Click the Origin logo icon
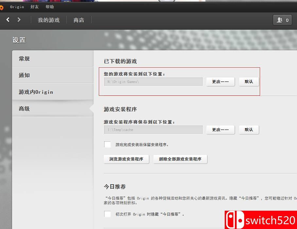The height and width of the screenshot is (229, 297). click(x=3, y=7)
